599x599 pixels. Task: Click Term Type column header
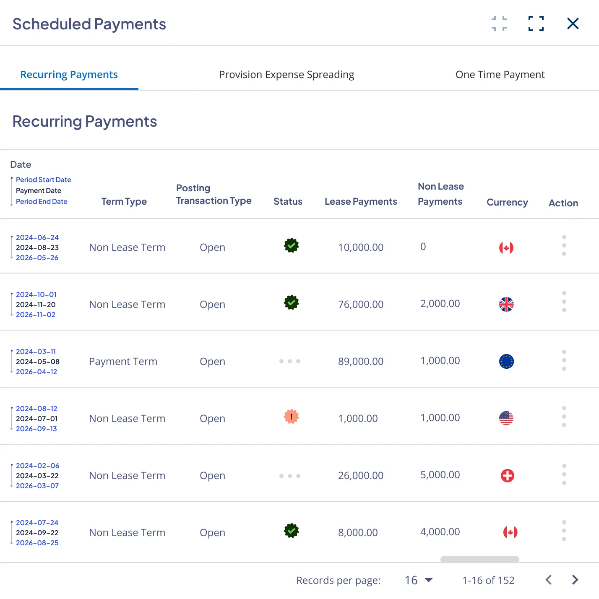[x=124, y=201]
